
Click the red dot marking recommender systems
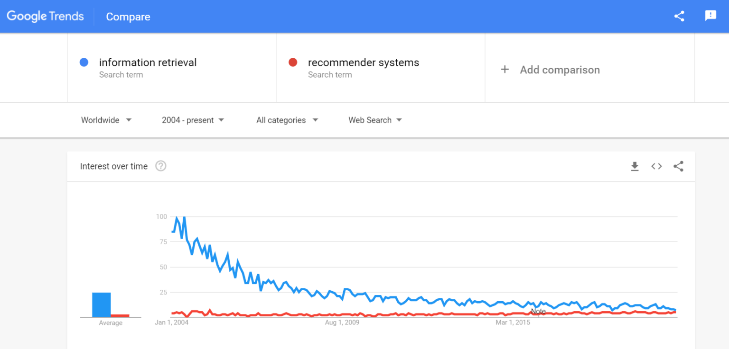[293, 62]
